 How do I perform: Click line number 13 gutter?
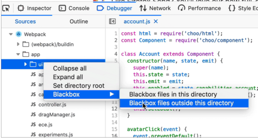point(114,115)
